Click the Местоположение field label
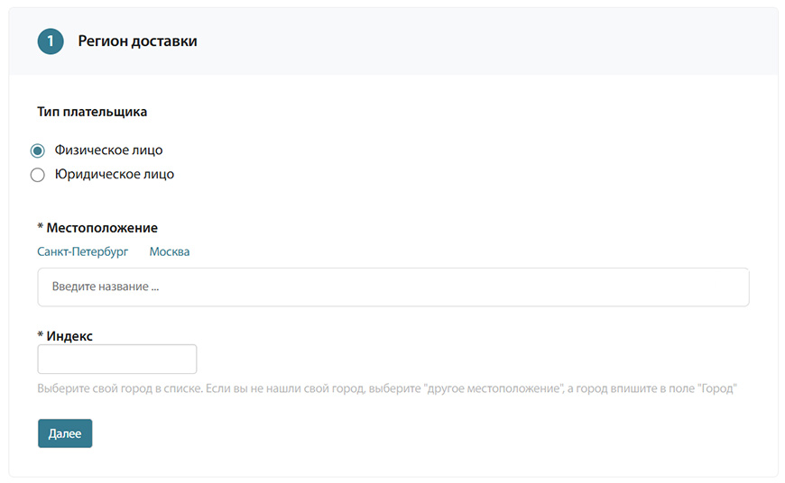 pos(102,228)
